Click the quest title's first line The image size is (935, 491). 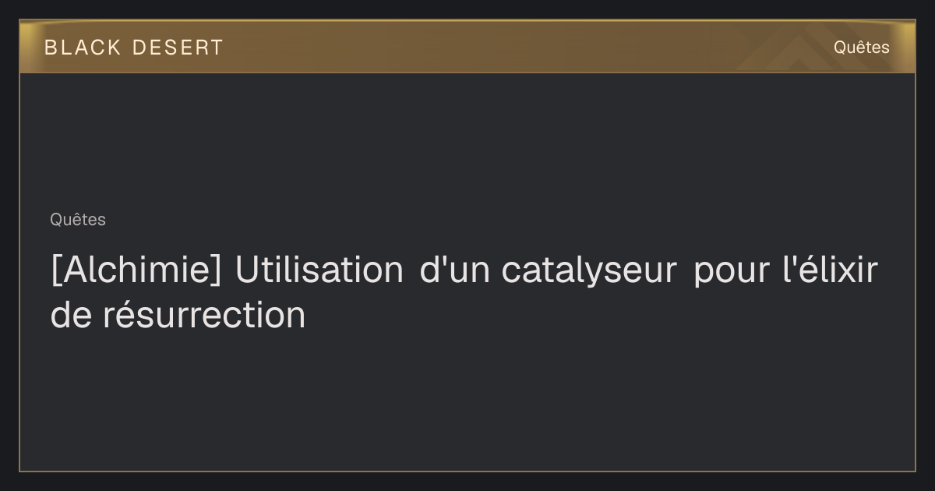(464, 271)
